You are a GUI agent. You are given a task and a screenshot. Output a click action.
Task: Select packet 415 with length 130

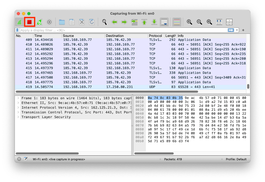[x=130, y=68]
